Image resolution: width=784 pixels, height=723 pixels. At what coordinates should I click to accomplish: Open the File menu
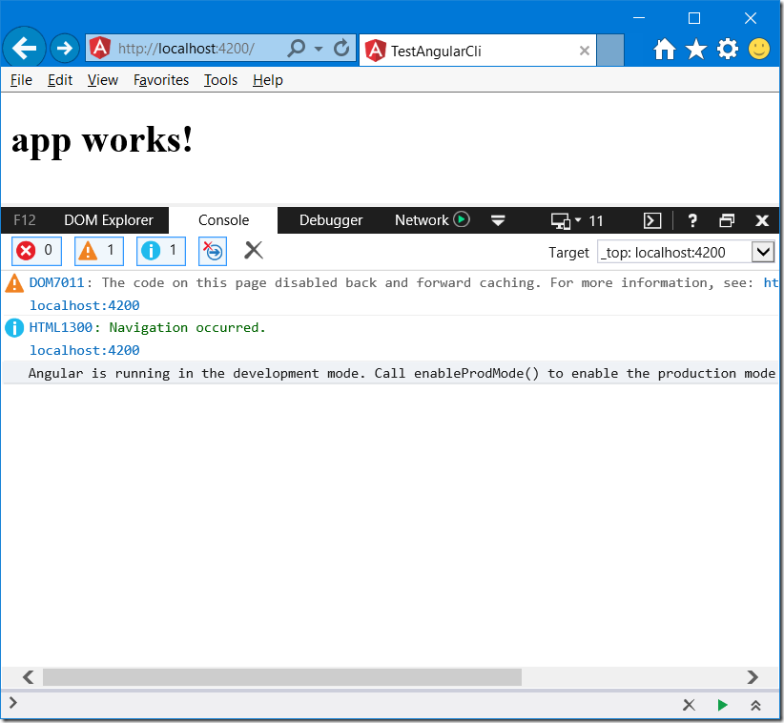(x=21, y=80)
